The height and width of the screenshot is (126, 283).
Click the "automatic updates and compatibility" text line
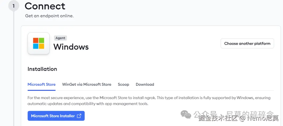pyautogui.click(x=88, y=104)
